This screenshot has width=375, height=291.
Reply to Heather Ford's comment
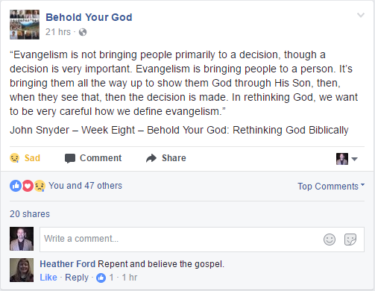pos(77,278)
